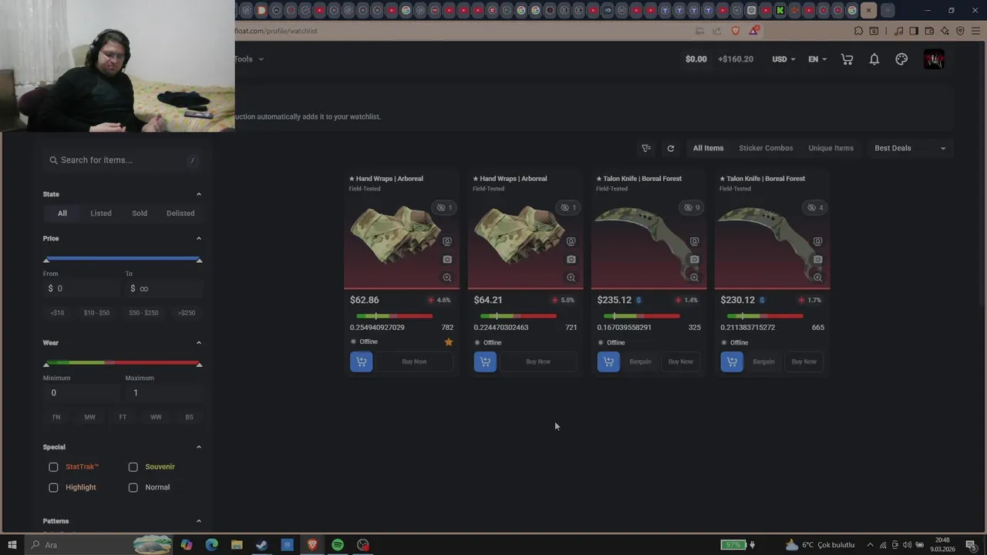Refresh the watchlist items
Image resolution: width=987 pixels, height=555 pixels.
pyautogui.click(x=671, y=148)
